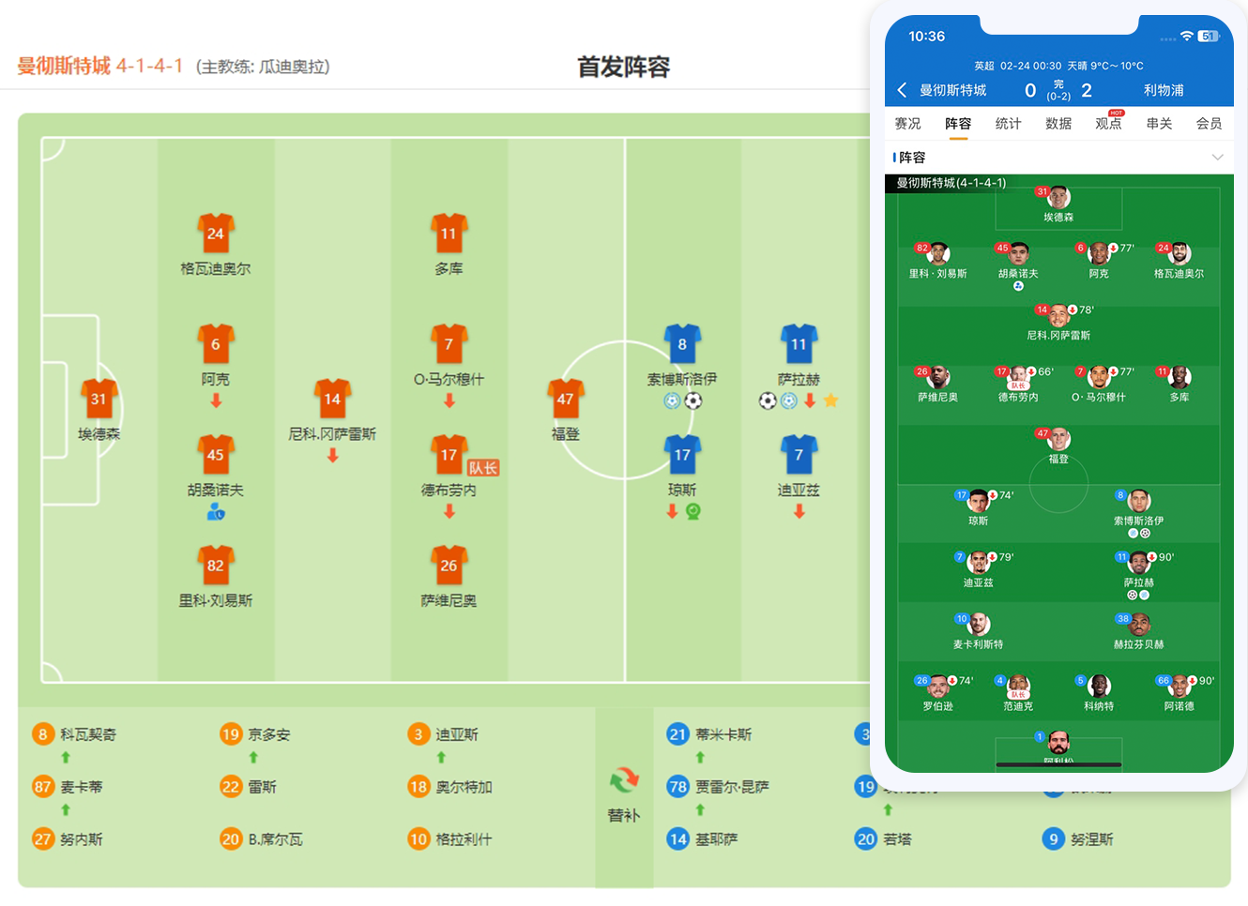Click the soccer ball goal icon under 索博斯洛伊
The image size is (1248, 906).
[693, 400]
